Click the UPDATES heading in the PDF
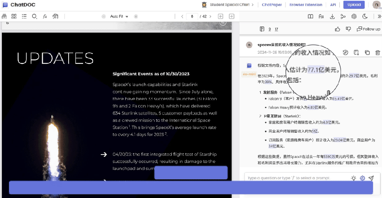Screen dimensions: 382x198 (55, 58)
